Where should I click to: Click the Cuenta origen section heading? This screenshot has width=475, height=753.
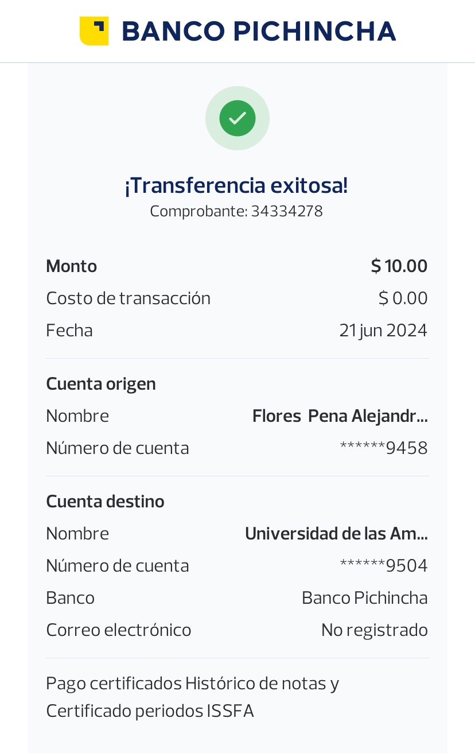(x=101, y=383)
